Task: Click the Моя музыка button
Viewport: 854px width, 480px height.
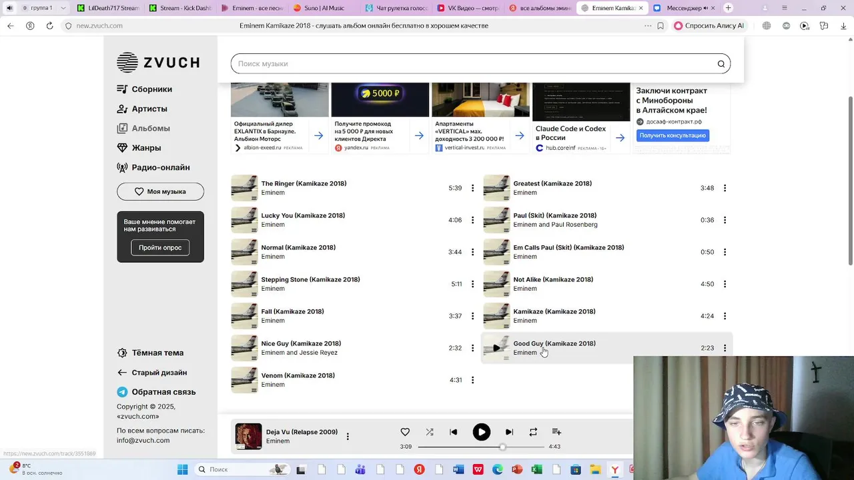Action: coord(160,191)
